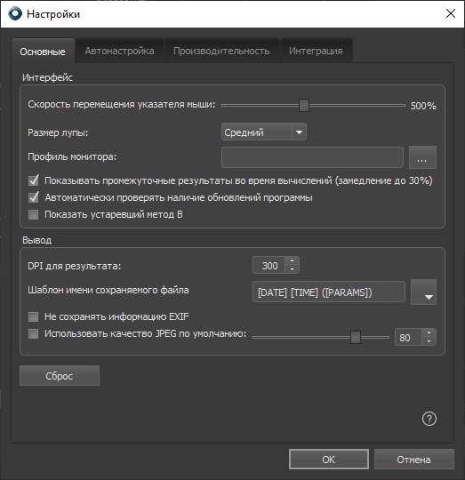
Task: Enable Не сохранять информацию EXIF checkbox
Action: click(x=34, y=316)
